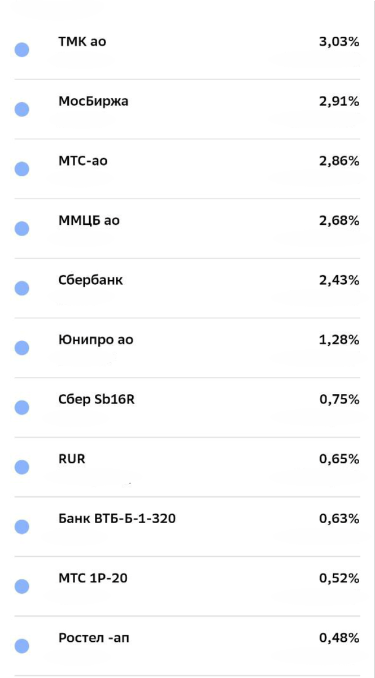
Task: Click the blue dot beside Юнипро ао
Action: pyautogui.click(x=21, y=348)
